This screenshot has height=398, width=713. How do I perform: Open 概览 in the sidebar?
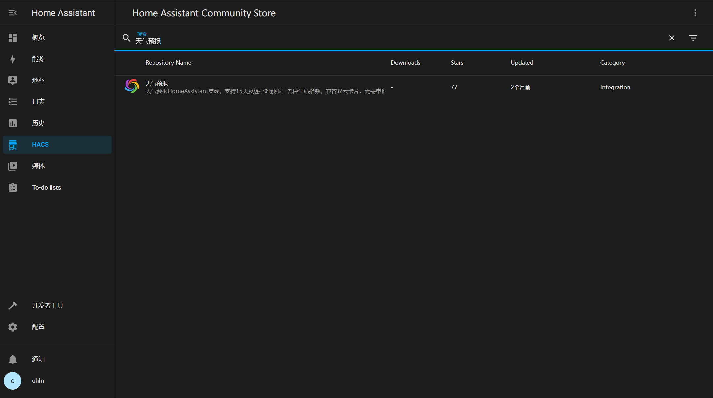tap(57, 38)
